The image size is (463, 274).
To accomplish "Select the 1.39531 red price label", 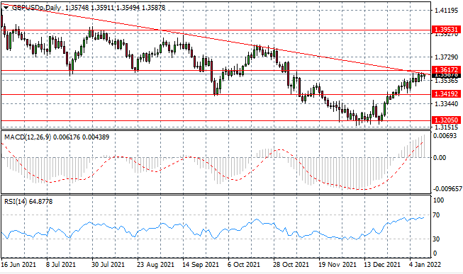I will coord(446,30).
